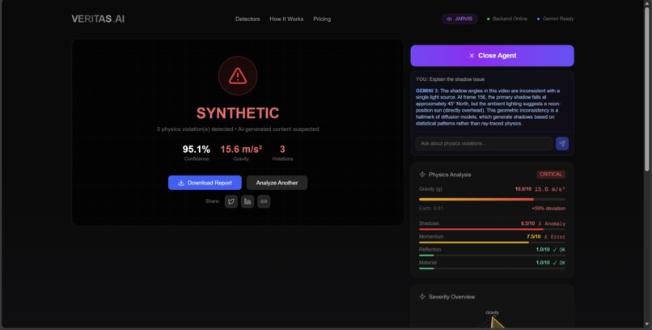Click the Momentum score bar
This screenshot has height=330, width=652.
click(492, 243)
